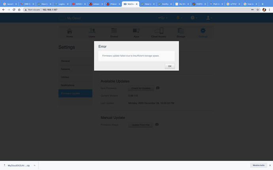
Task: Click the current version value 5.08.115
Action: coord(133,96)
